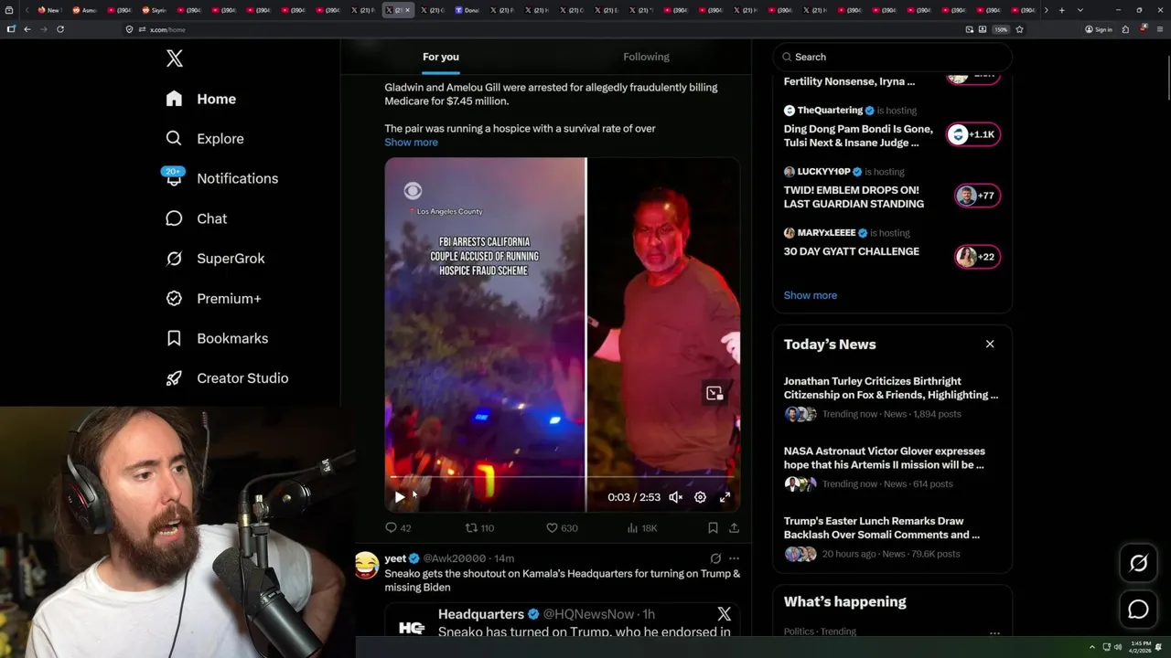Click the Search input field
Image resolution: width=1171 pixels, height=658 pixels.
[x=892, y=57]
